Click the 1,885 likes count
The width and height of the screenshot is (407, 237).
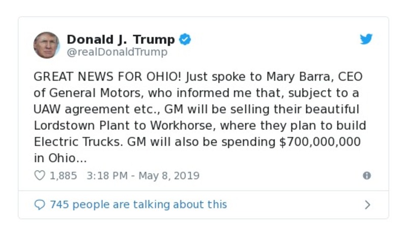click(x=63, y=176)
